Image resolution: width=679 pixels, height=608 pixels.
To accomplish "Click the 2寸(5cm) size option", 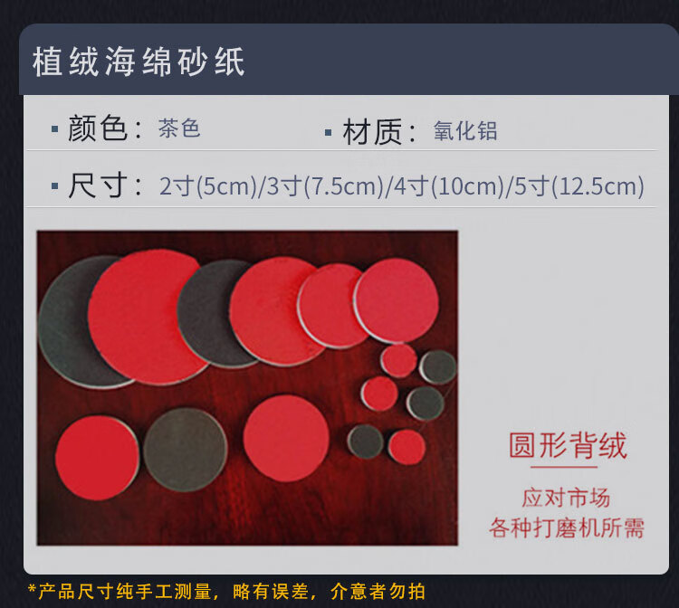I will (x=208, y=186).
